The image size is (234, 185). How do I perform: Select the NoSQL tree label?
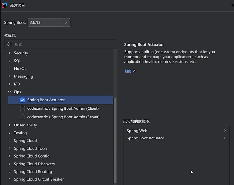tap(20, 69)
